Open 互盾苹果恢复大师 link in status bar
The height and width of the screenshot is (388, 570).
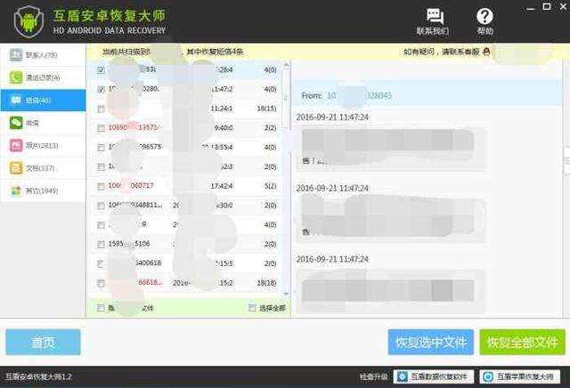coord(519,376)
